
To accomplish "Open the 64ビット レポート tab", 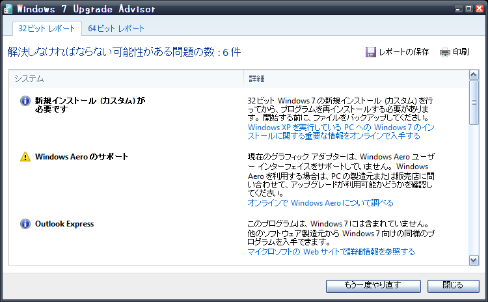I will (x=116, y=29).
